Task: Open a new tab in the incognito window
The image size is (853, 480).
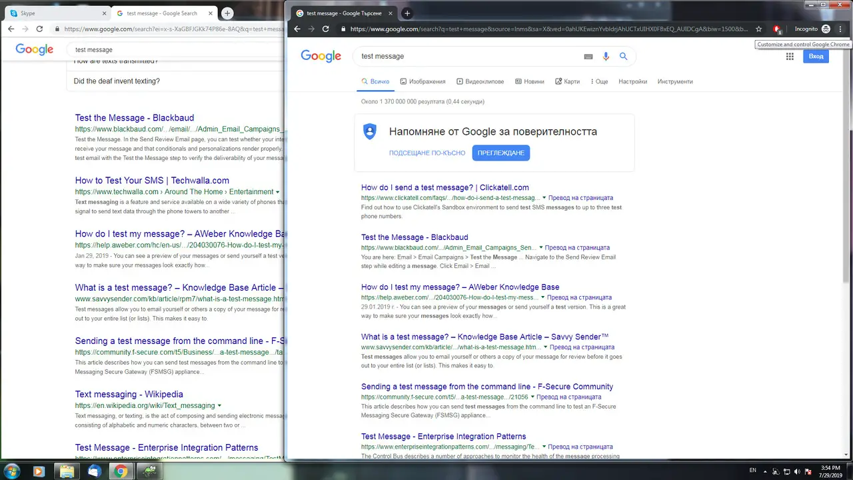Action: point(407,13)
